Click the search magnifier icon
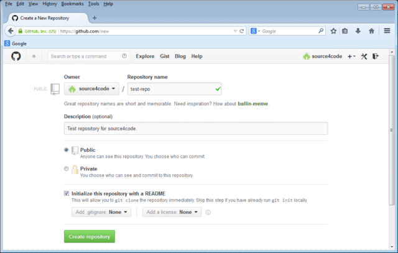The width and height of the screenshot is (398, 253). point(321,30)
